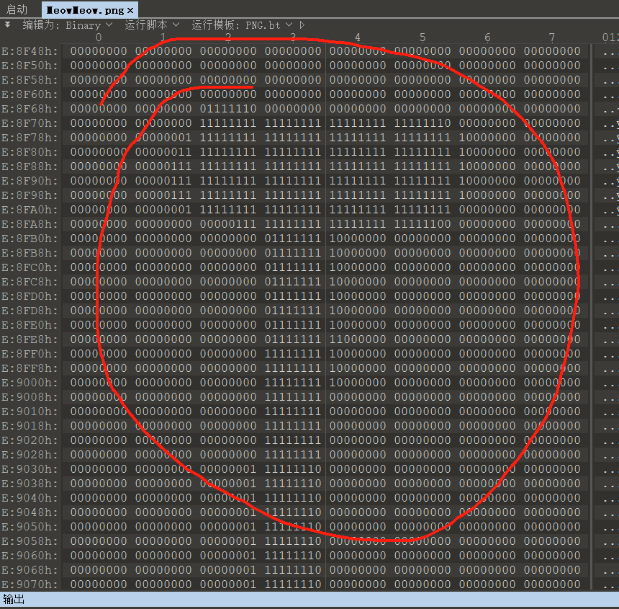Select byte 00000011 in row E:8F80h

(x=163, y=152)
